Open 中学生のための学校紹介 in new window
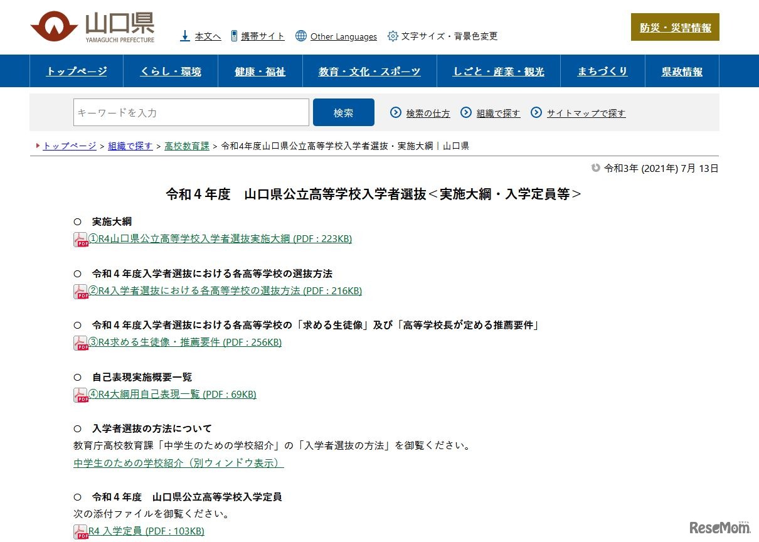 point(178,462)
